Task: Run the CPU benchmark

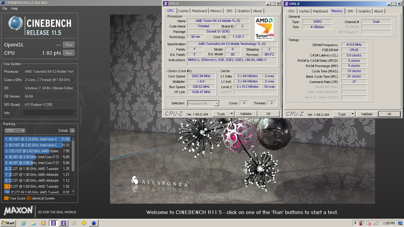Action: pos(69,53)
